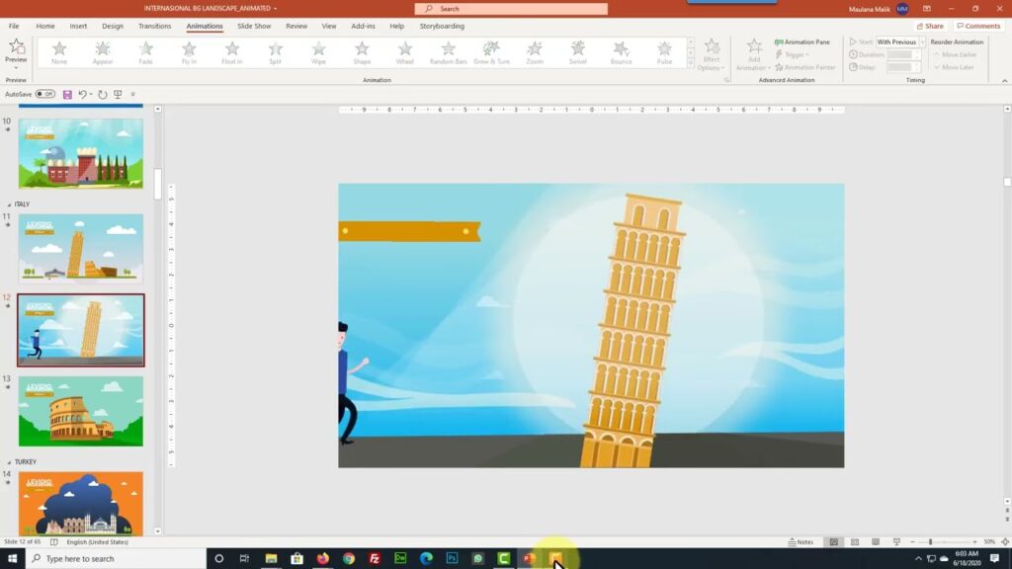Switch to Normal view icon
The height and width of the screenshot is (569, 1012).
(x=834, y=542)
